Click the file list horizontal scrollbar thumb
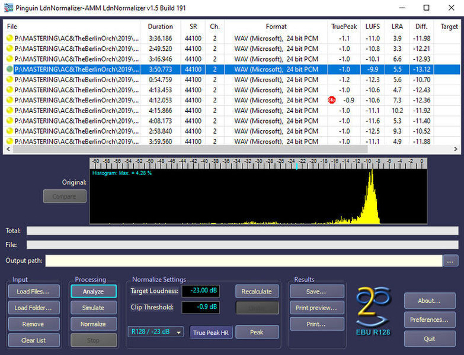Image resolution: width=464 pixels, height=355 pixels. coord(190,149)
